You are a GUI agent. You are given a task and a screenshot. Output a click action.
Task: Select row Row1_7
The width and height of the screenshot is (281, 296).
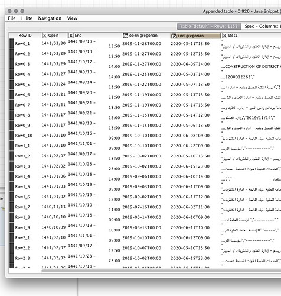[22, 207]
